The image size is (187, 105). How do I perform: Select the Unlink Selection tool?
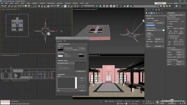click(12, 6)
